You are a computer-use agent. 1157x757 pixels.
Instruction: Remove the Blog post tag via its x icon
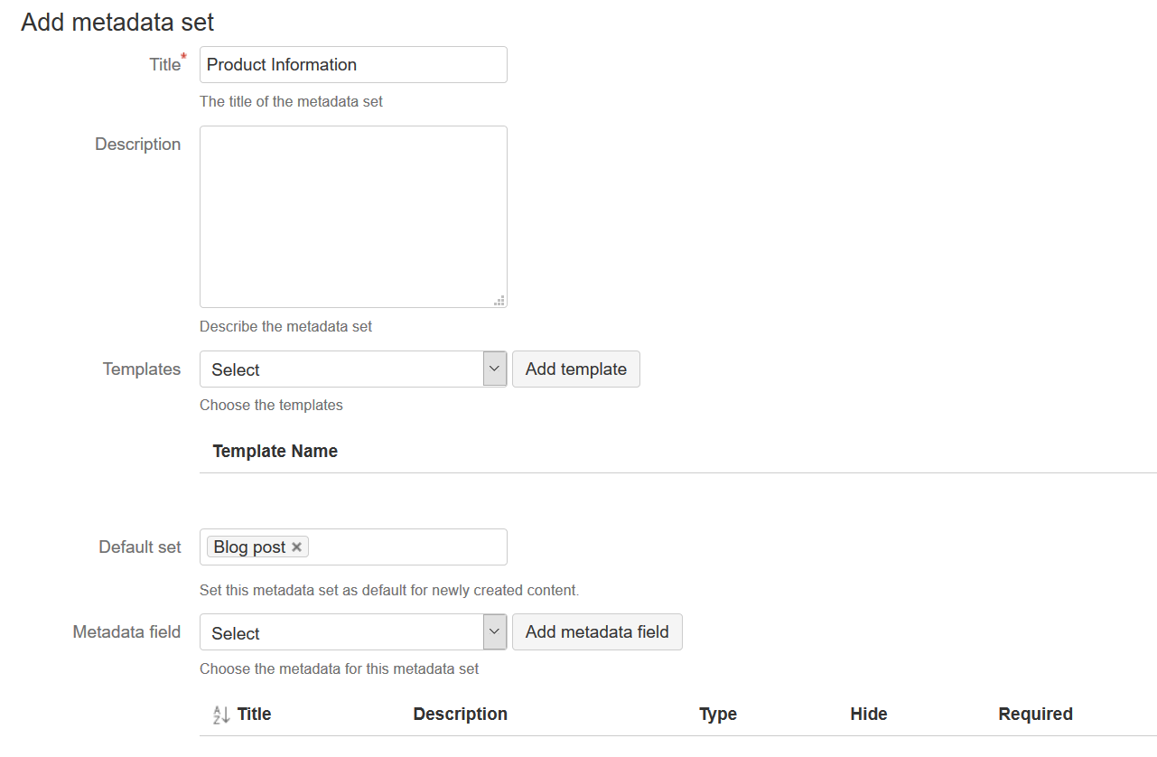point(296,547)
